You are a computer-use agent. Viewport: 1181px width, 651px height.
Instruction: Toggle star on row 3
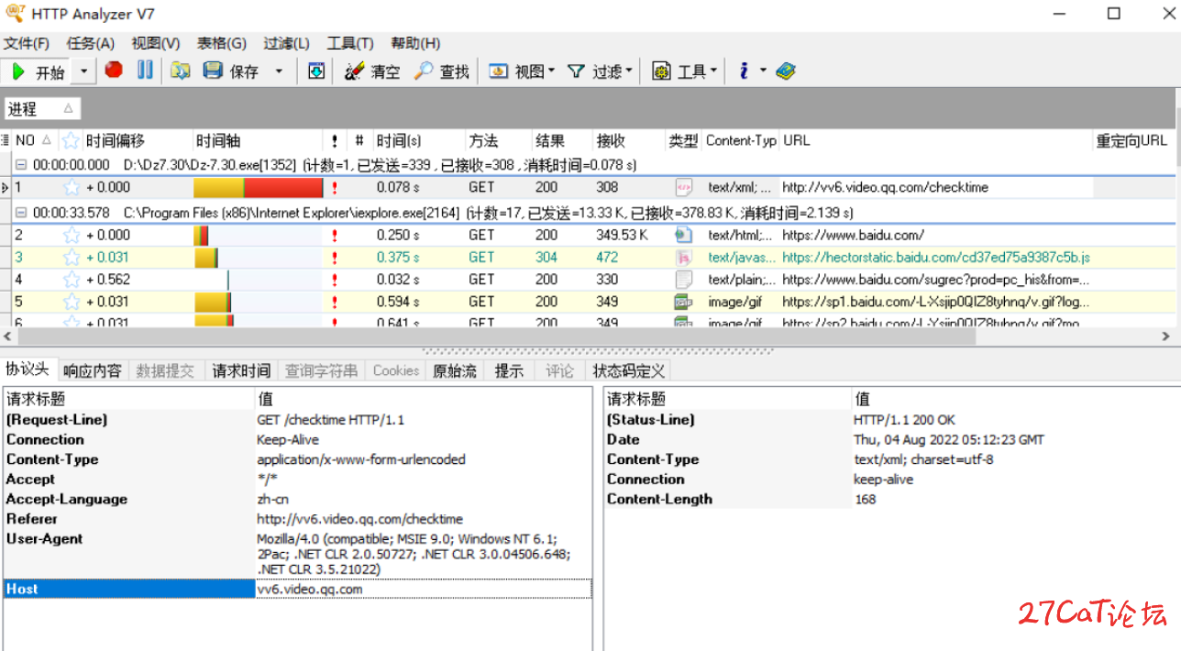[x=72, y=258]
